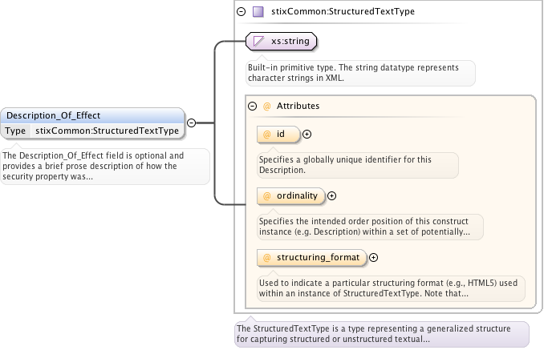
Task: Collapse the stixCommon:StructuredTextType type box
Action: (x=241, y=12)
